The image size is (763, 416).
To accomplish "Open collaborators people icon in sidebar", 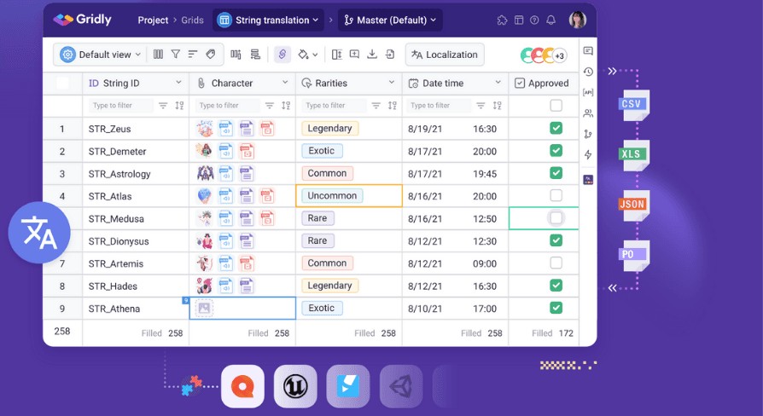I will coord(588,113).
